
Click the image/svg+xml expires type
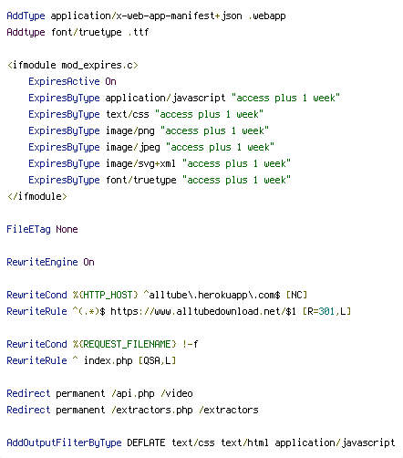tap(140, 163)
